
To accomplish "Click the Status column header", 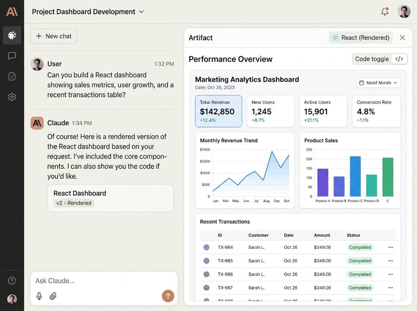I will coord(353,235).
